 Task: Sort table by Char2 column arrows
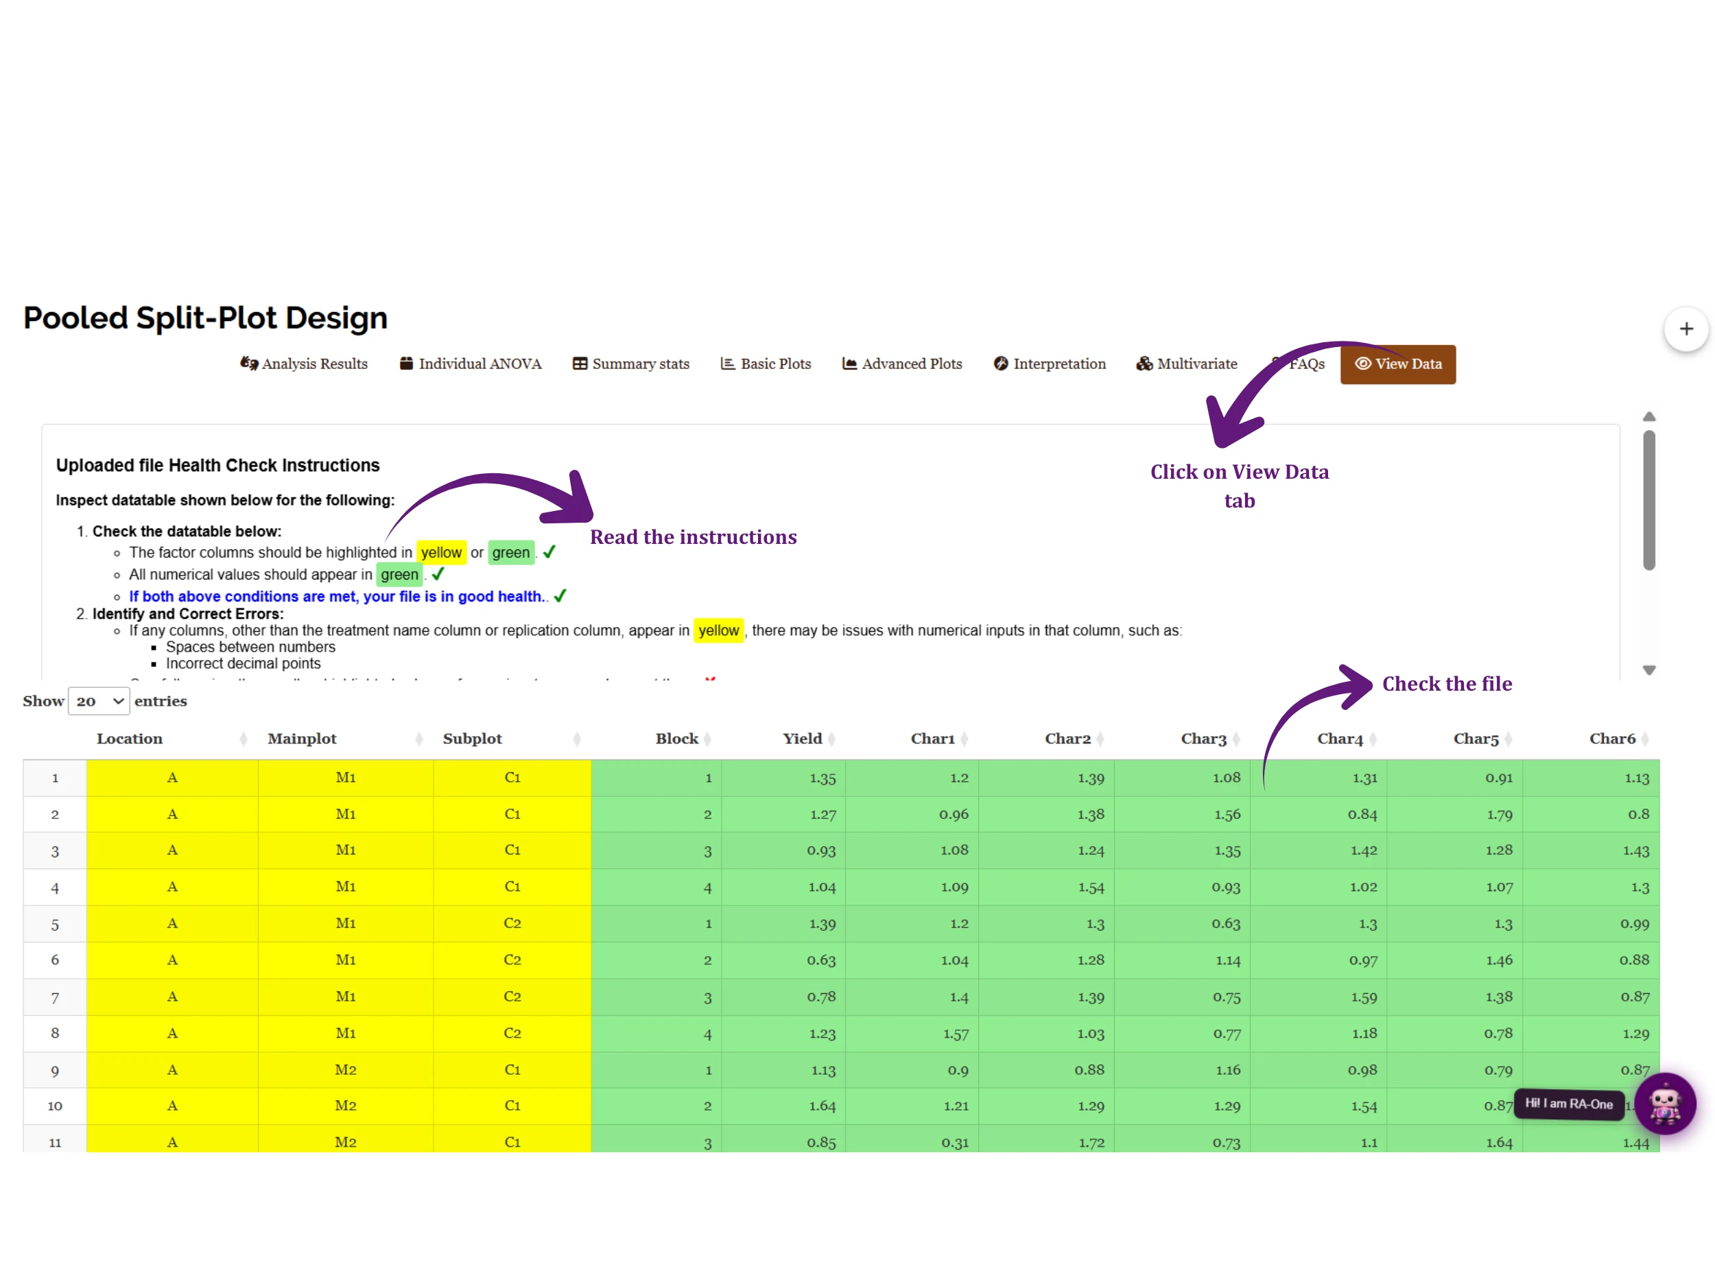[1100, 739]
